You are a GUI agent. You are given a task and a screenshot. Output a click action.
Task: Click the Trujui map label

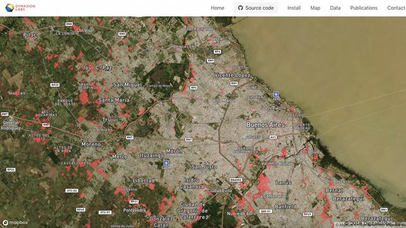(x=110, y=120)
